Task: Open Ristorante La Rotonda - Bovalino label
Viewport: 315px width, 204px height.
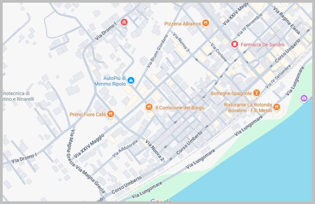Action: pyautogui.click(x=248, y=107)
